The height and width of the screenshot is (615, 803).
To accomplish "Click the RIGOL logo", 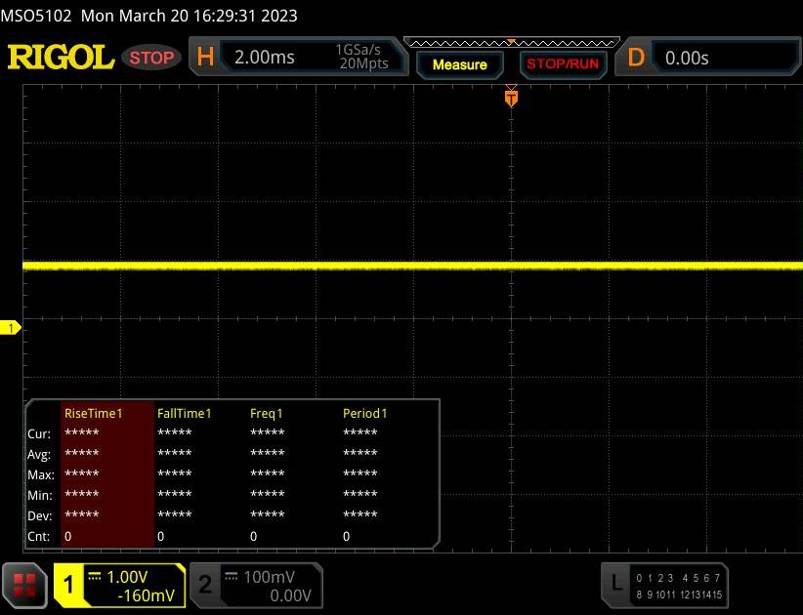I will (x=61, y=58).
